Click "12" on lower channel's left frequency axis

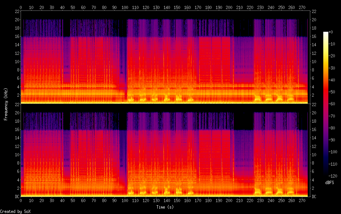coord(17,146)
